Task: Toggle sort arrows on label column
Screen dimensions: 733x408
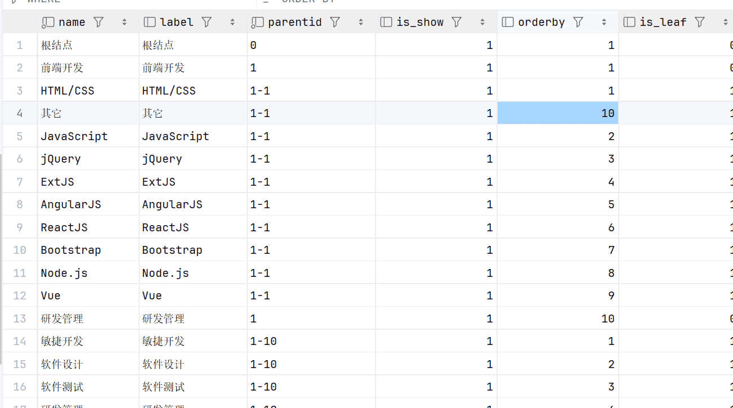Action: click(233, 23)
